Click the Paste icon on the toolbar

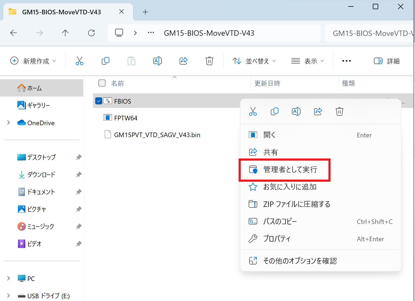point(131,61)
